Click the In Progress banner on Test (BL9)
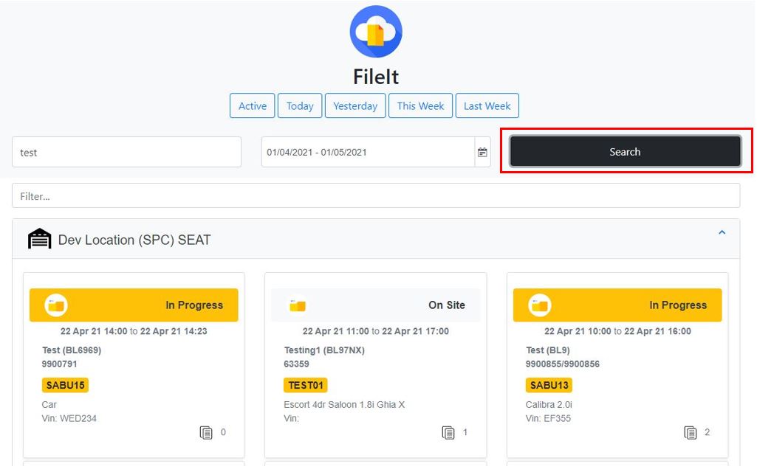757x472 pixels. (617, 305)
